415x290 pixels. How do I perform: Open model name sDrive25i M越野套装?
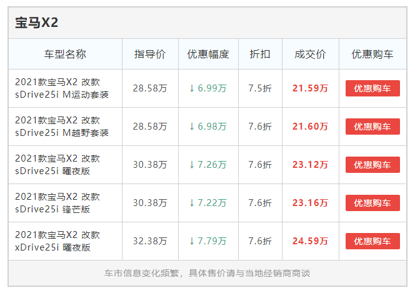click(x=62, y=127)
